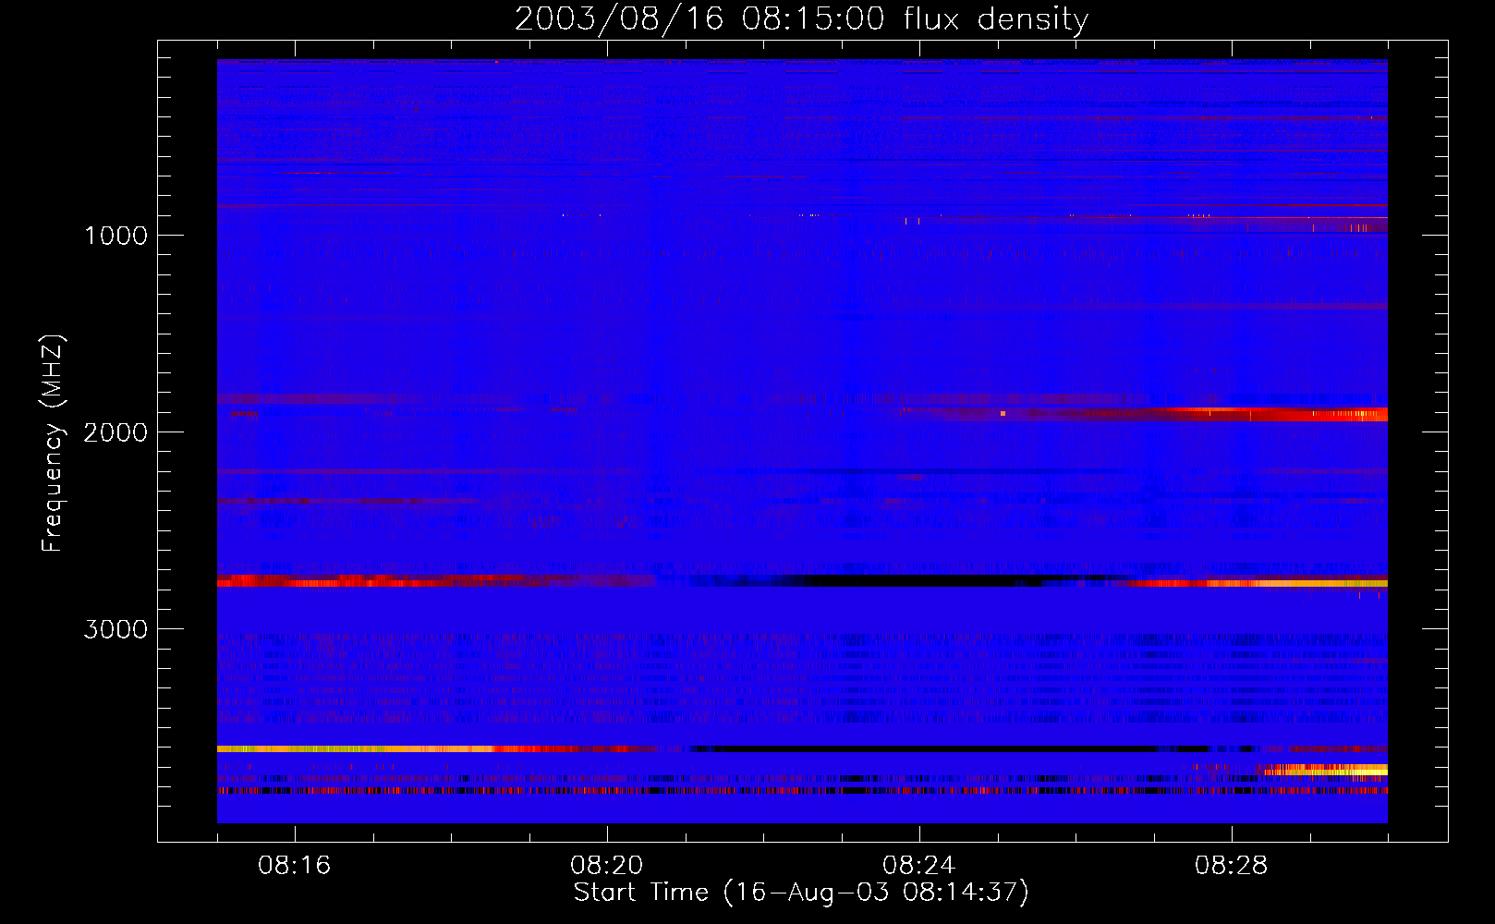
Task: Click the 2000 frequency tick label
Action: [x=115, y=432]
